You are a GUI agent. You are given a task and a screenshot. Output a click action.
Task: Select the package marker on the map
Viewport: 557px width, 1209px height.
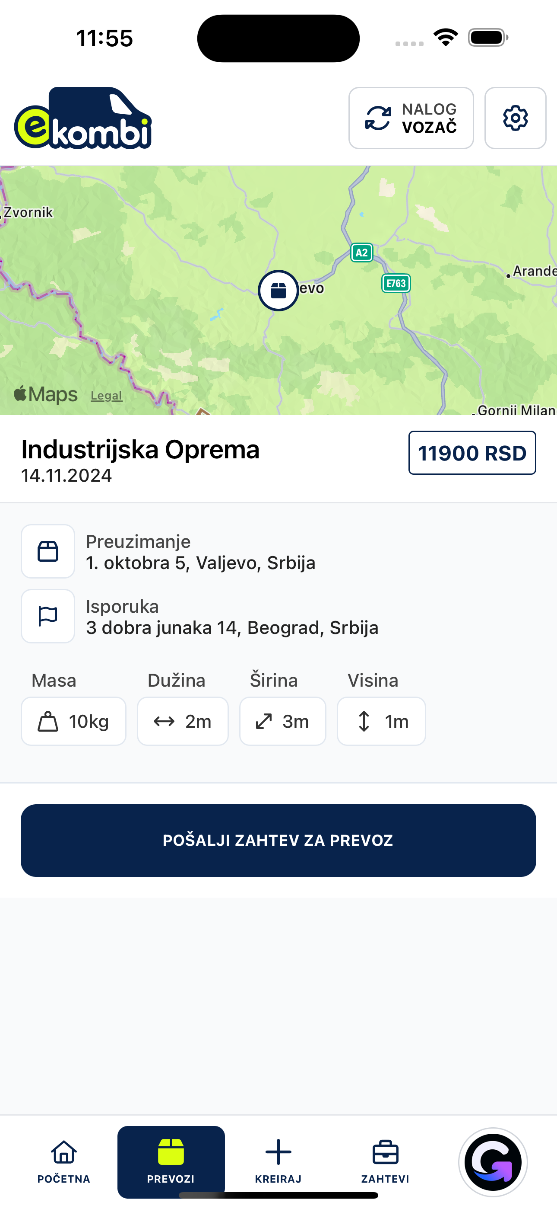[x=278, y=290]
